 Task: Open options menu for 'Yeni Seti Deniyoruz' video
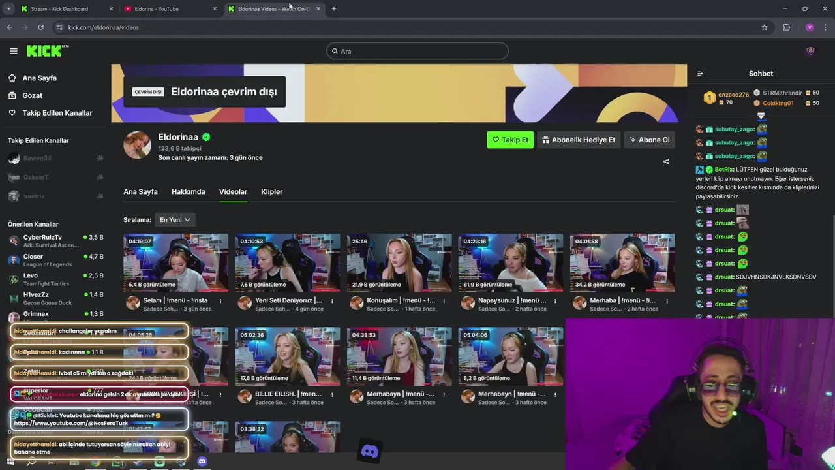(x=332, y=301)
